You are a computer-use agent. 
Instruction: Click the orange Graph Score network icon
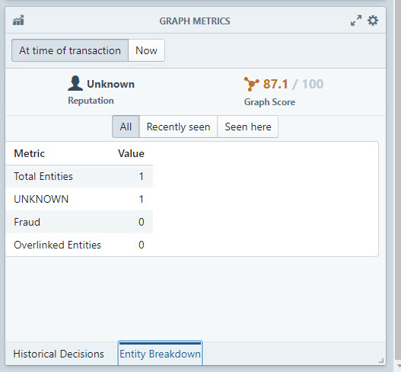click(251, 84)
